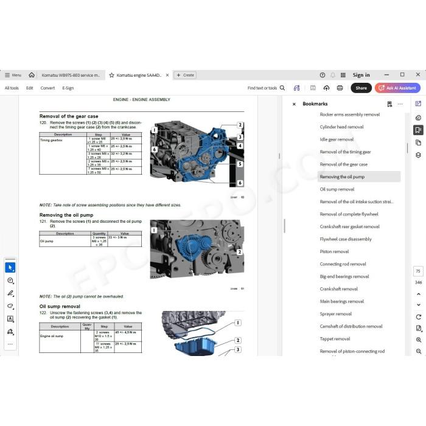Open Connecting rod removal bookmark
The image size is (426, 426).
pyautogui.click(x=343, y=264)
